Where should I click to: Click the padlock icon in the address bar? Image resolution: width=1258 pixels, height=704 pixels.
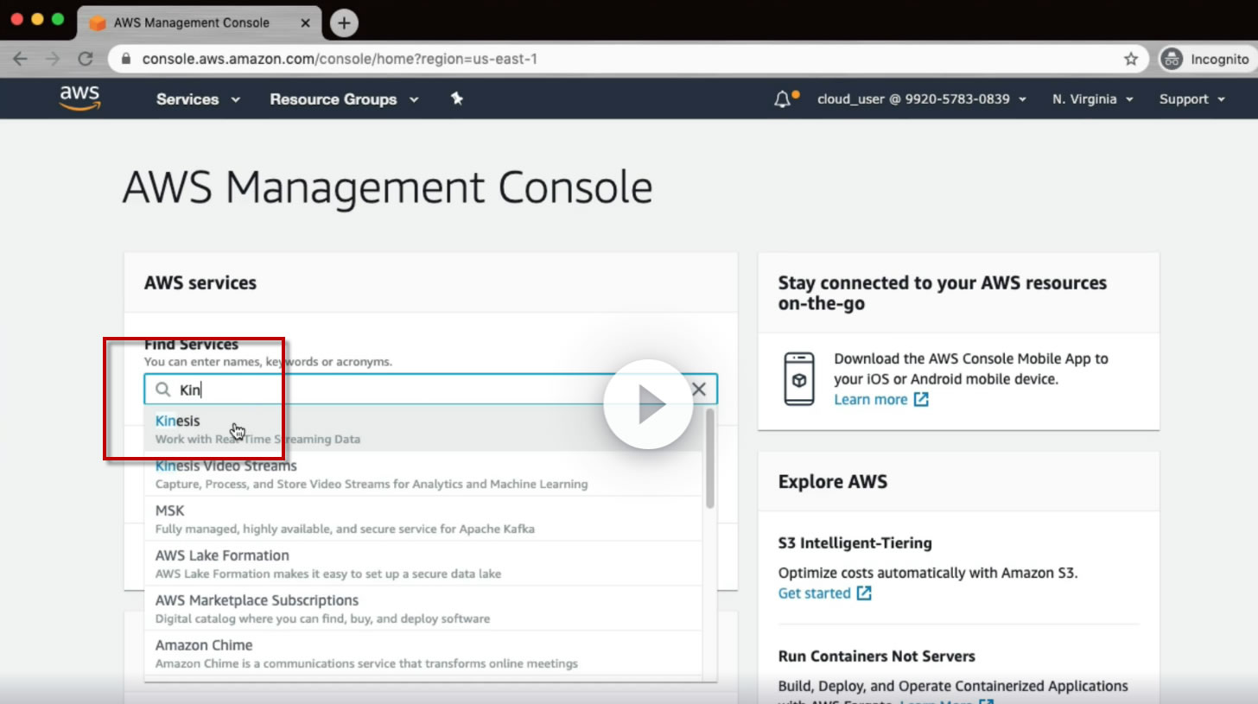[126, 60]
